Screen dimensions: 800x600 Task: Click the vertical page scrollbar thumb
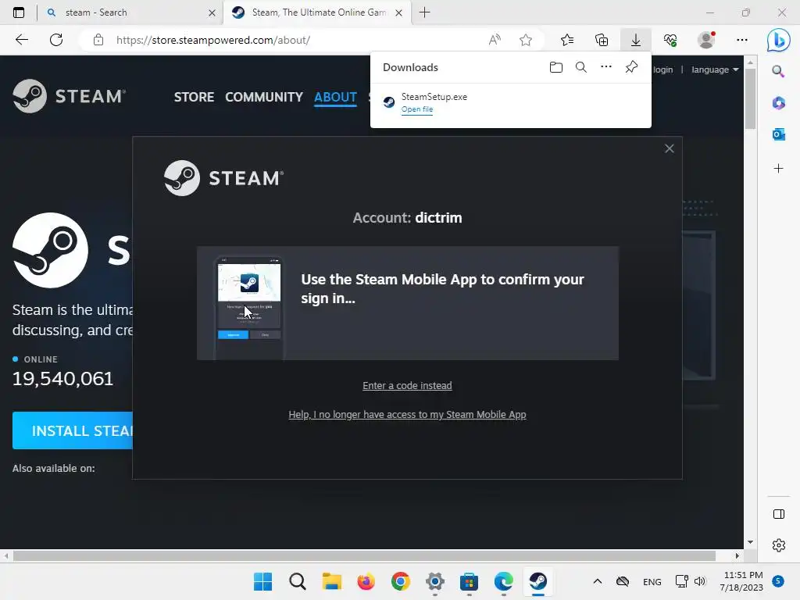(x=750, y=98)
